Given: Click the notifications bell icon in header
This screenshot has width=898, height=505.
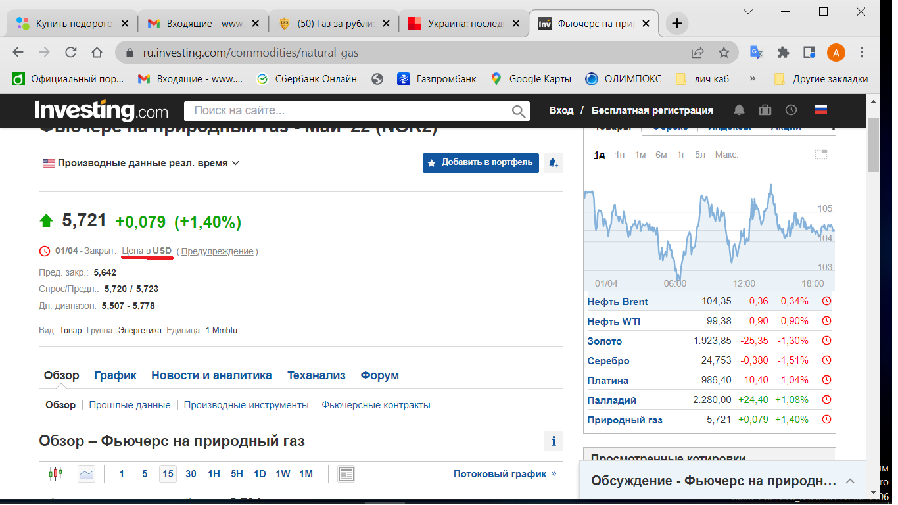Looking at the screenshot, I should pos(740,110).
